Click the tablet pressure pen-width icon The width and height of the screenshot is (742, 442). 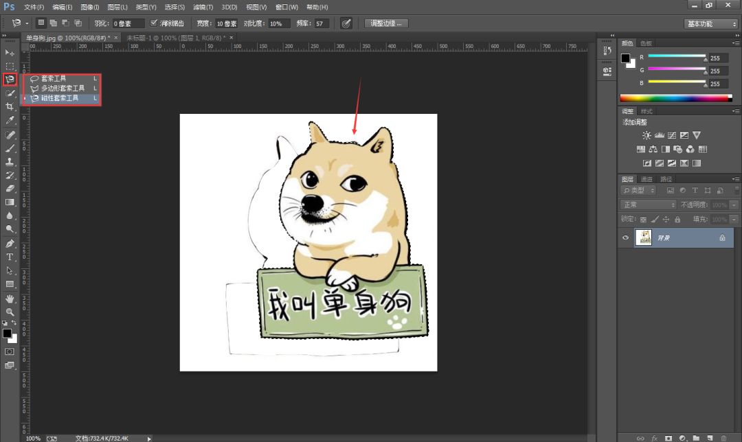point(346,23)
